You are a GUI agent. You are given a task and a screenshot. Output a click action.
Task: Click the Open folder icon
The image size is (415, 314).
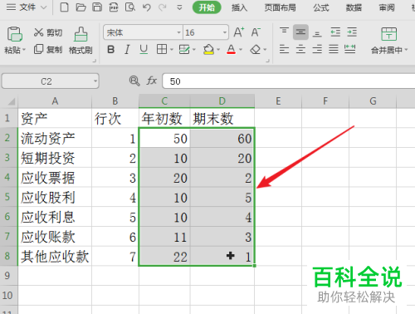point(81,7)
